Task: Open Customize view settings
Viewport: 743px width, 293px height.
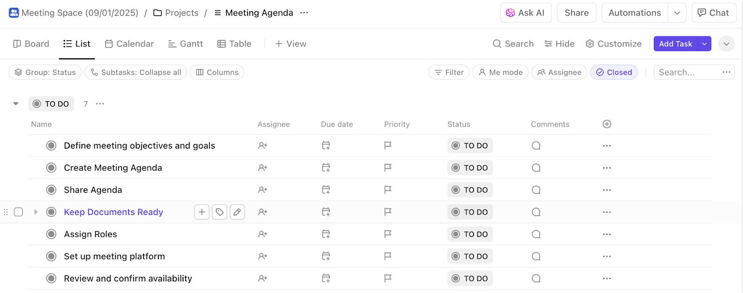Action: pos(613,44)
